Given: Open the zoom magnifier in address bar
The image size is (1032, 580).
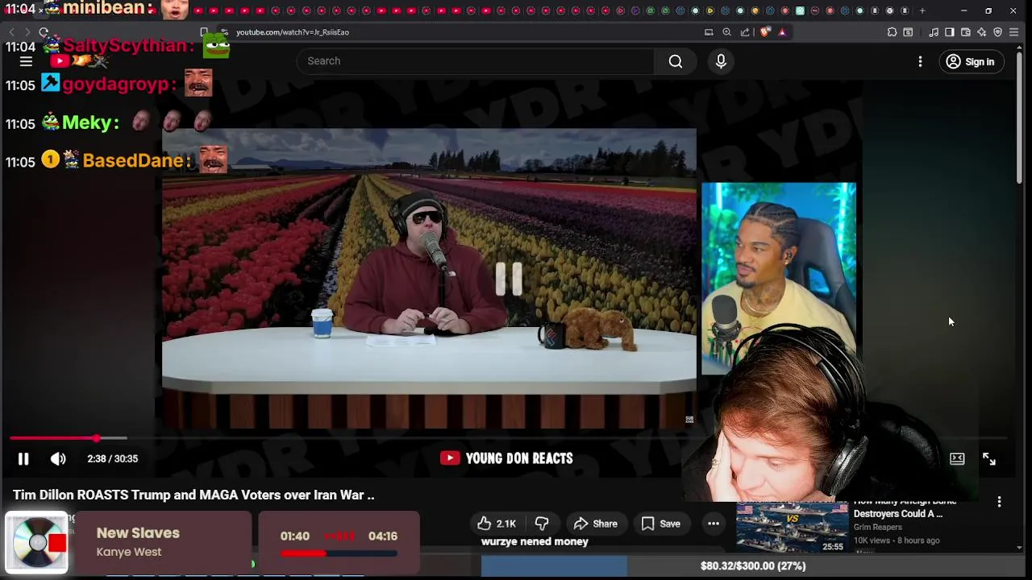Looking at the screenshot, I should pyautogui.click(x=726, y=32).
